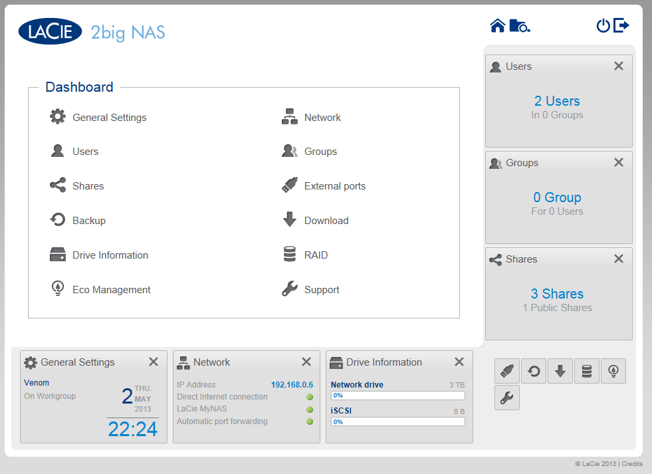This screenshot has height=474, width=652.
Task: Click the For 0 Users text
Action: (x=557, y=211)
